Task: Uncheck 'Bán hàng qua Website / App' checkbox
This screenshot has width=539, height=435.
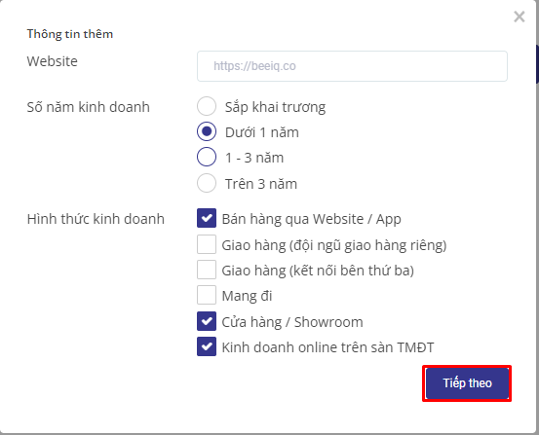Action: point(207,218)
